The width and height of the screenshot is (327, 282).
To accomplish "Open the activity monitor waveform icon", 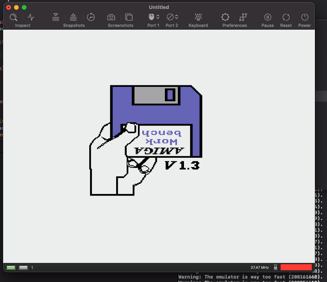I will click(31, 17).
